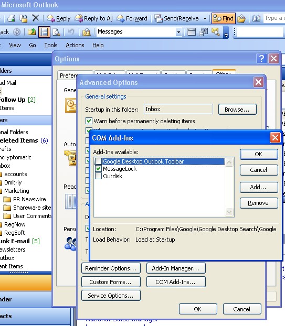Click Cancel in COM Add-Ins dialog

(x=259, y=170)
